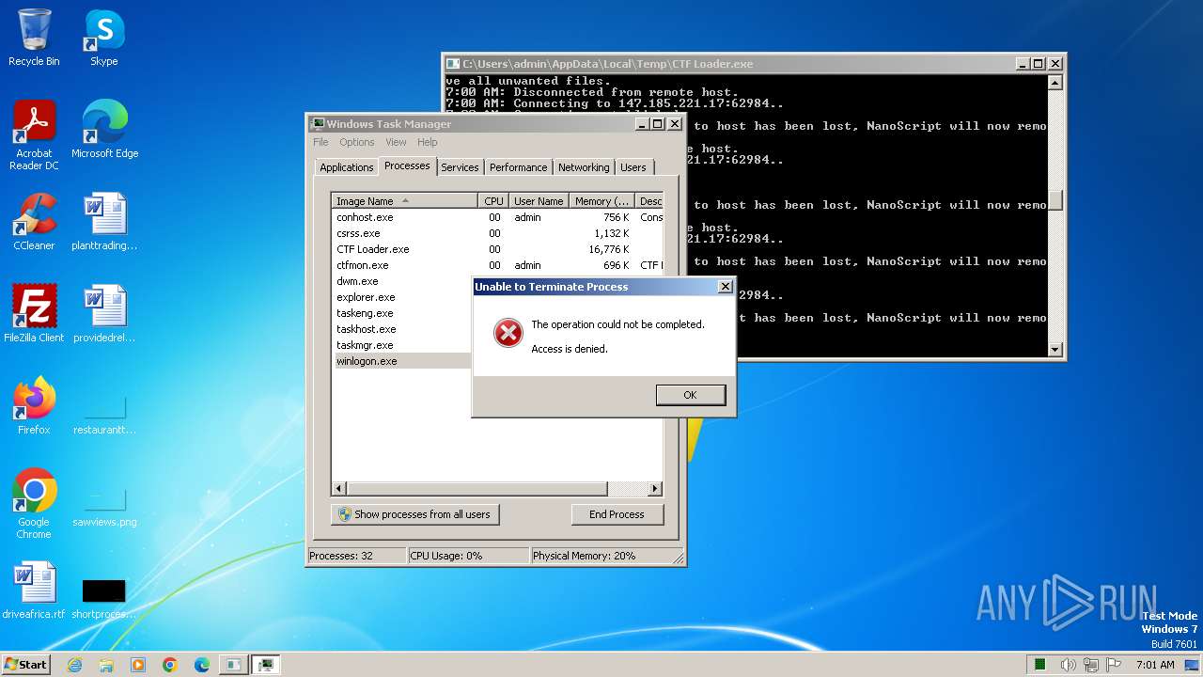
Task: Click OK in Unable to Terminate dialog
Action: click(x=691, y=395)
